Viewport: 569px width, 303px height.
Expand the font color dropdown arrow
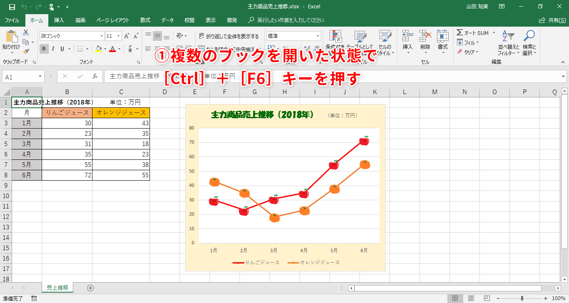(119, 49)
